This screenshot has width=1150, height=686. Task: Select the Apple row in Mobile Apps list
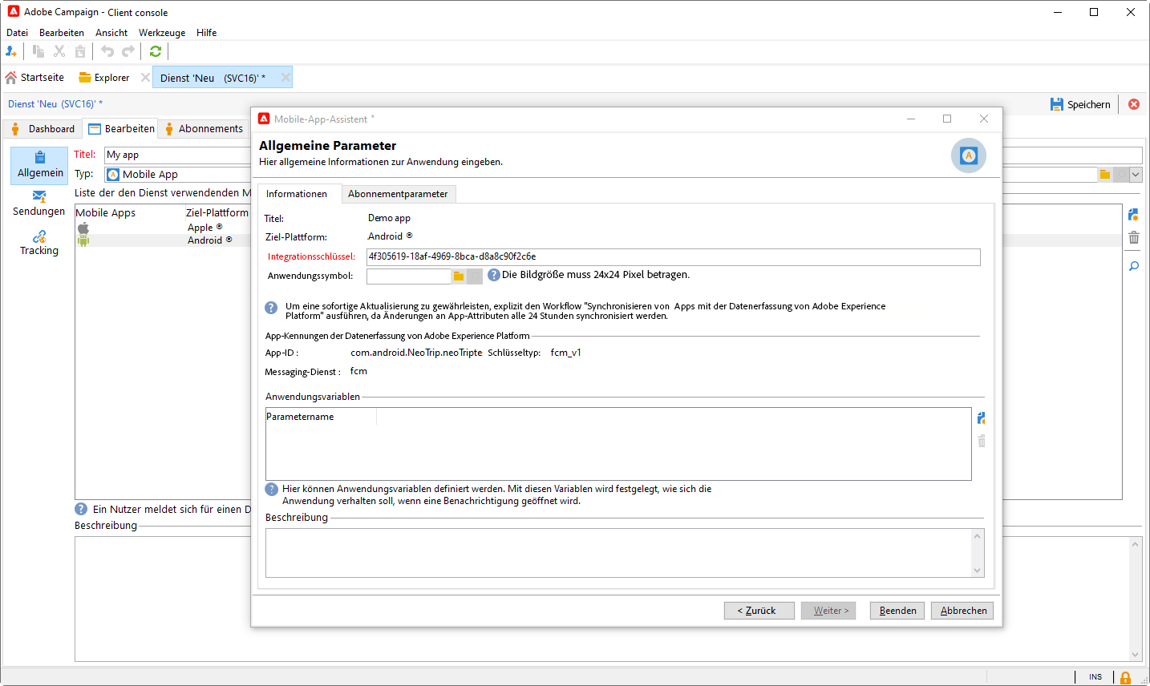(x=163, y=228)
